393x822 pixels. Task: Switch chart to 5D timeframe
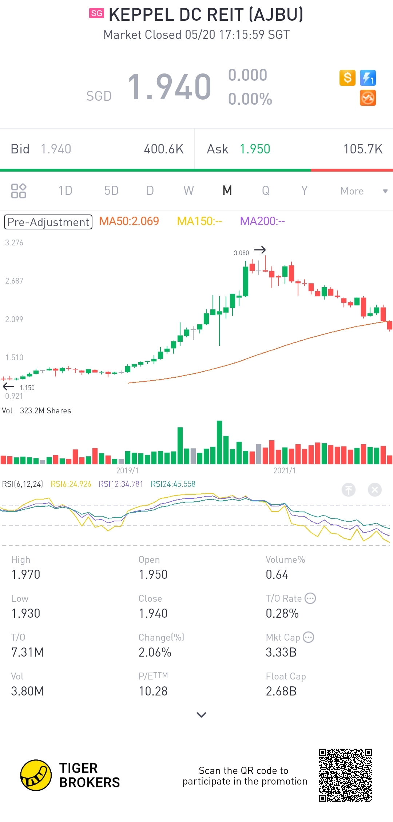[x=111, y=191]
